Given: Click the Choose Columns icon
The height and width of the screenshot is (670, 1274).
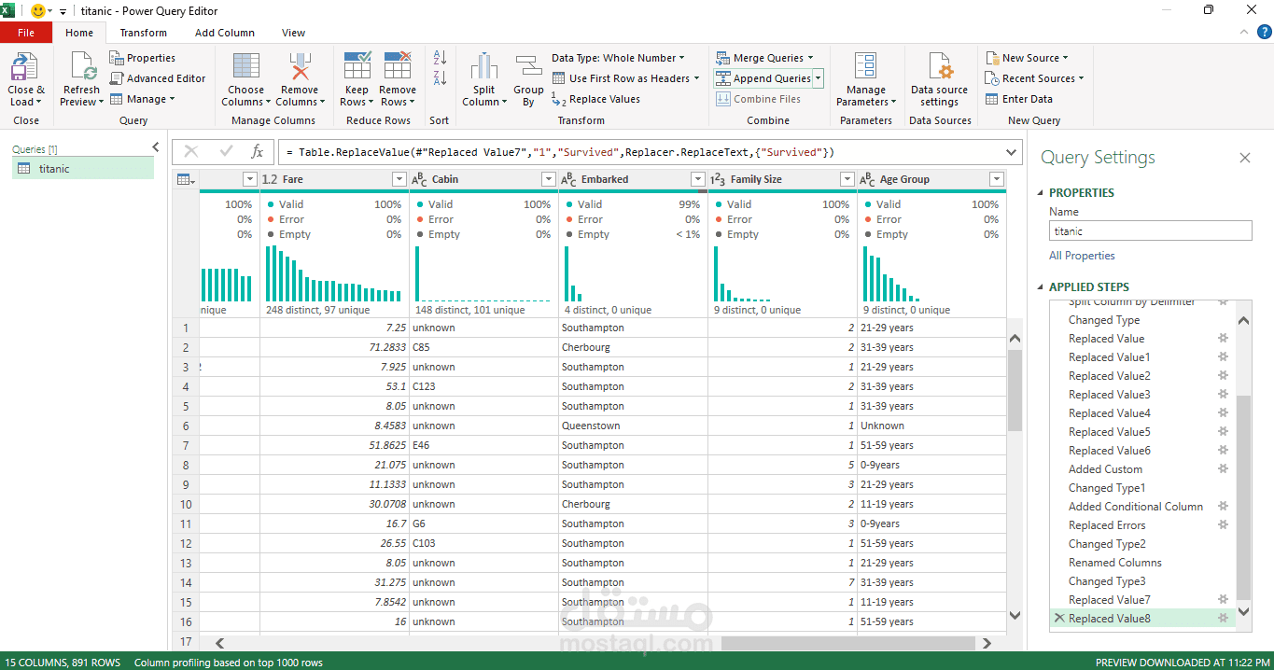Looking at the screenshot, I should point(246,67).
